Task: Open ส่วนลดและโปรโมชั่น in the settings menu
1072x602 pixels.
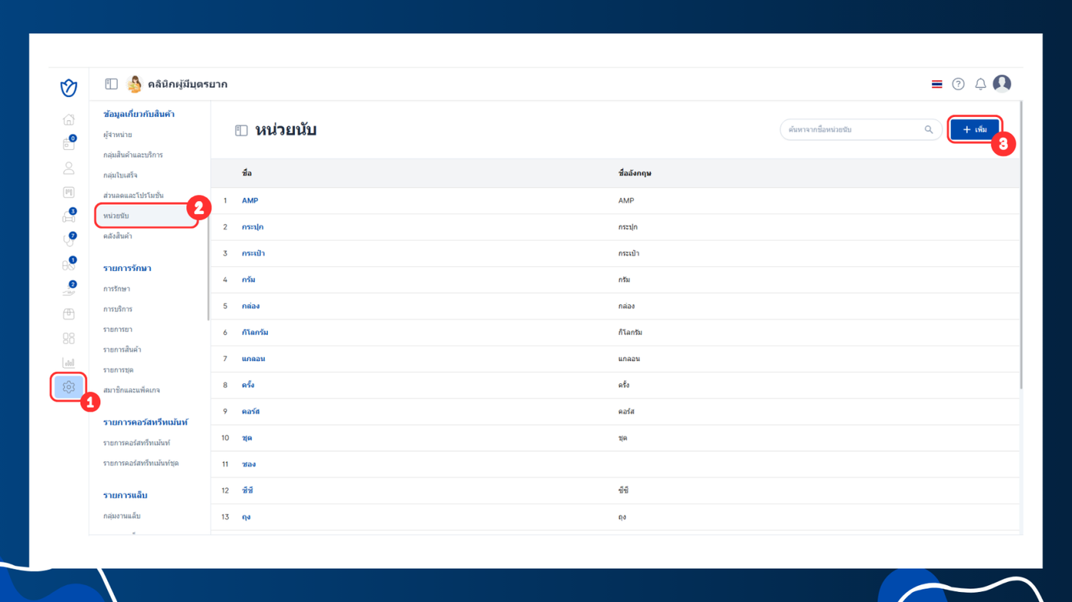Action: coord(133,195)
